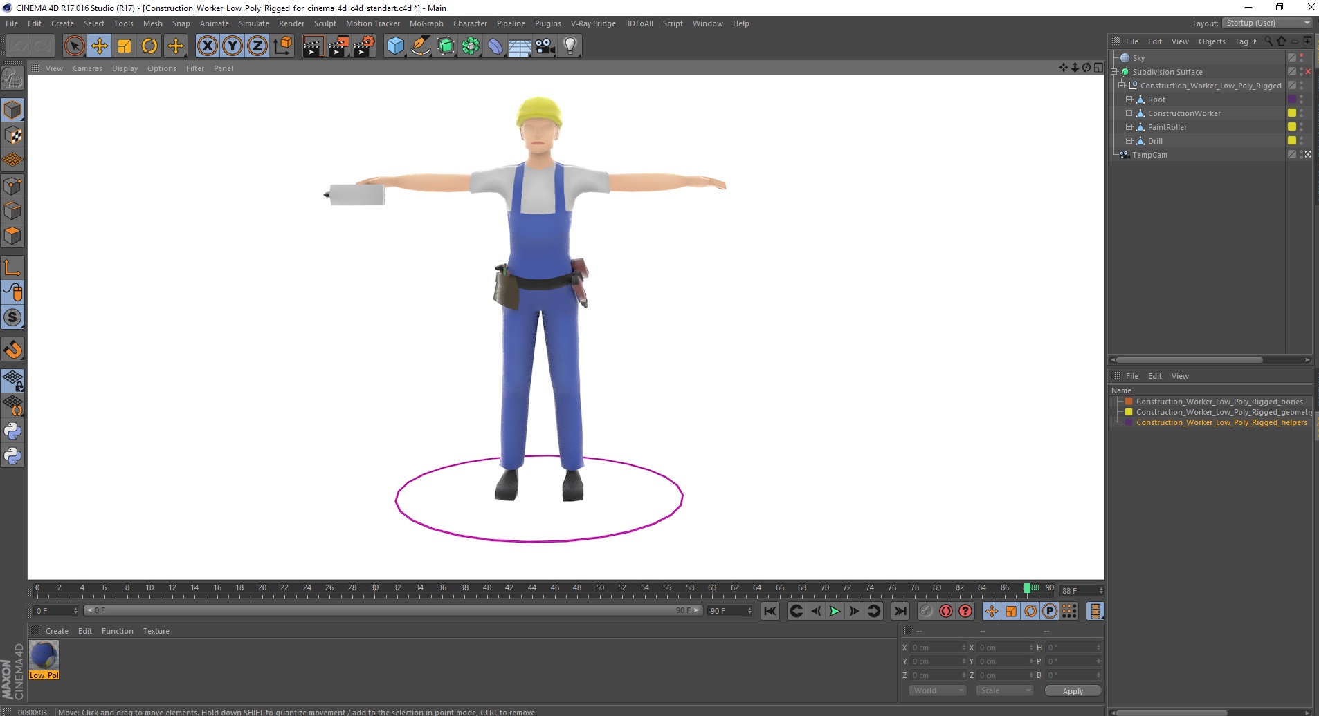Click the Record Active Objects keyframe button
The image size is (1319, 716).
pos(927,611)
